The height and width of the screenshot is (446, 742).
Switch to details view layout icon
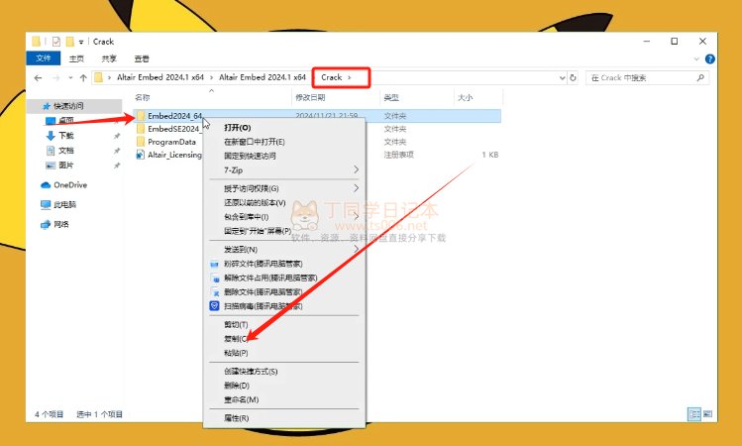pyautogui.click(x=694, y=414)
